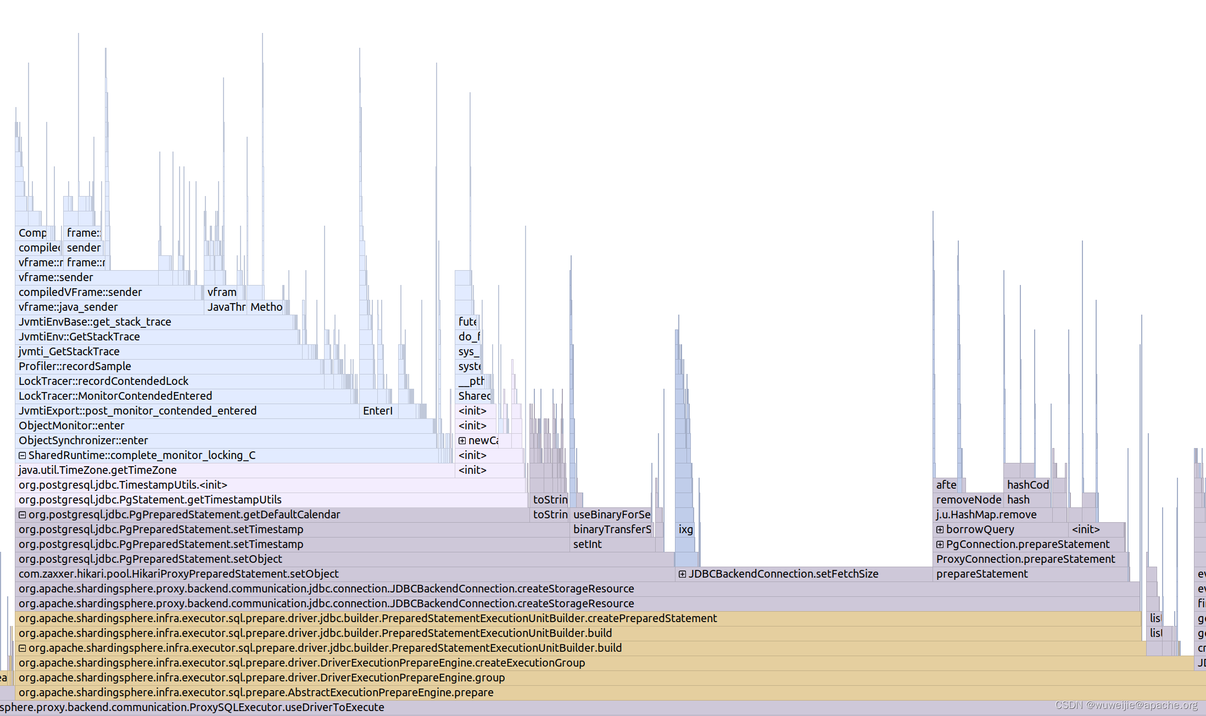Image resolution: width=1206 pixels, height=716 pixels.
Task: Select JvmtiEnvBase::get_stack_trace frame
Action: click(x=154, y=322)
